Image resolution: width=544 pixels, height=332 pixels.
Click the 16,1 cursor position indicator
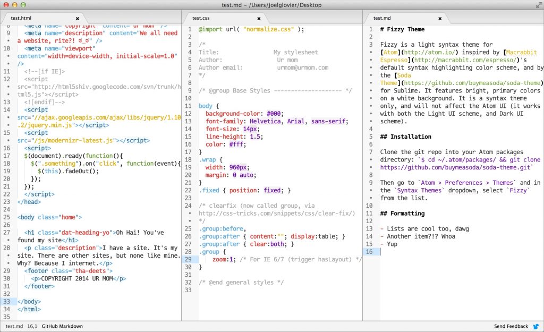tap(31, 326)
